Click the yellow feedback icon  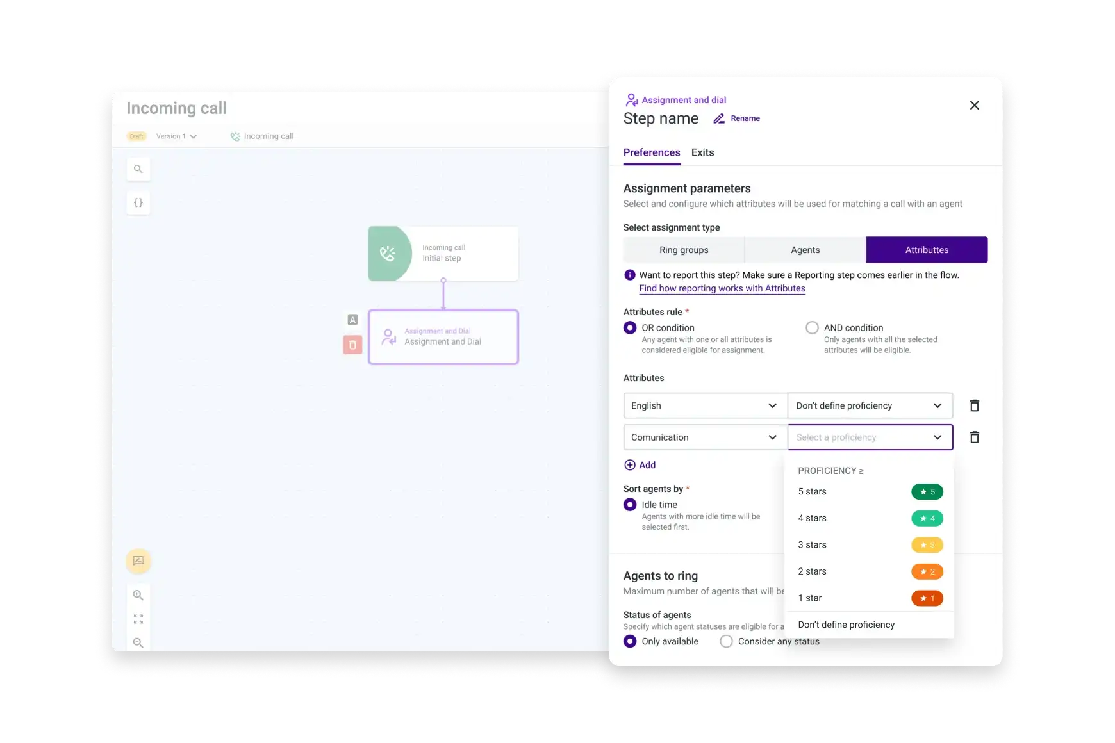138,561
